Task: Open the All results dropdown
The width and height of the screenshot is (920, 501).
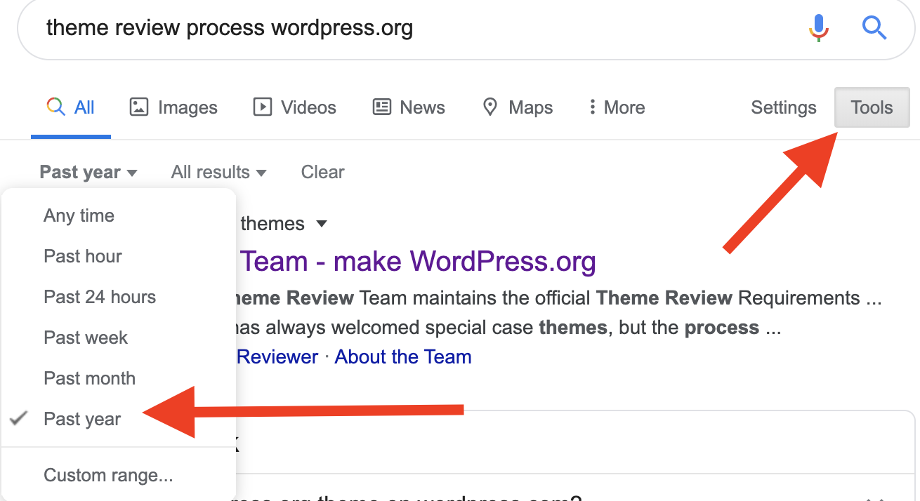Action: [x=218, y=173]
